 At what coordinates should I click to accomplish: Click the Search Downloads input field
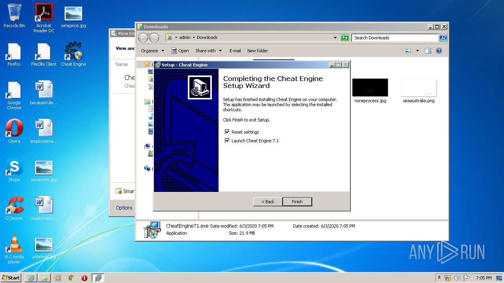(395, 38)
